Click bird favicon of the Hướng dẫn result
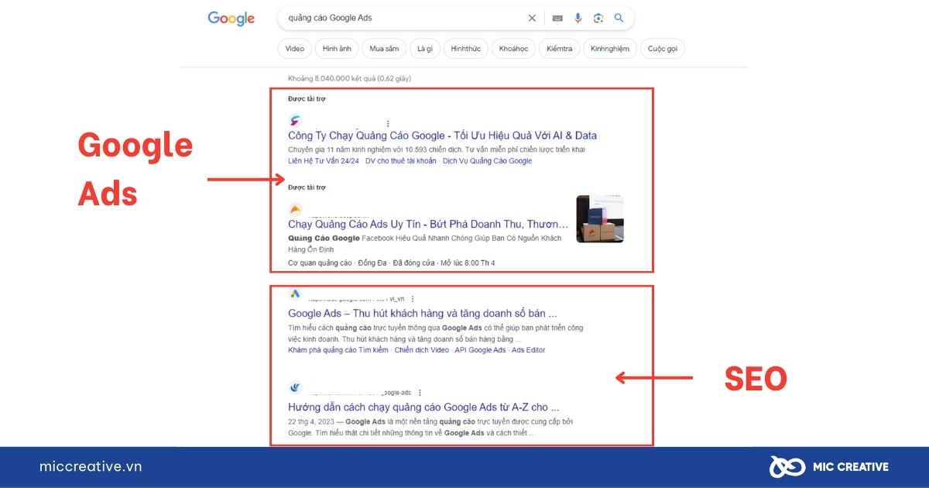Viewport: 929px width, 488px height. pos(295,387)
